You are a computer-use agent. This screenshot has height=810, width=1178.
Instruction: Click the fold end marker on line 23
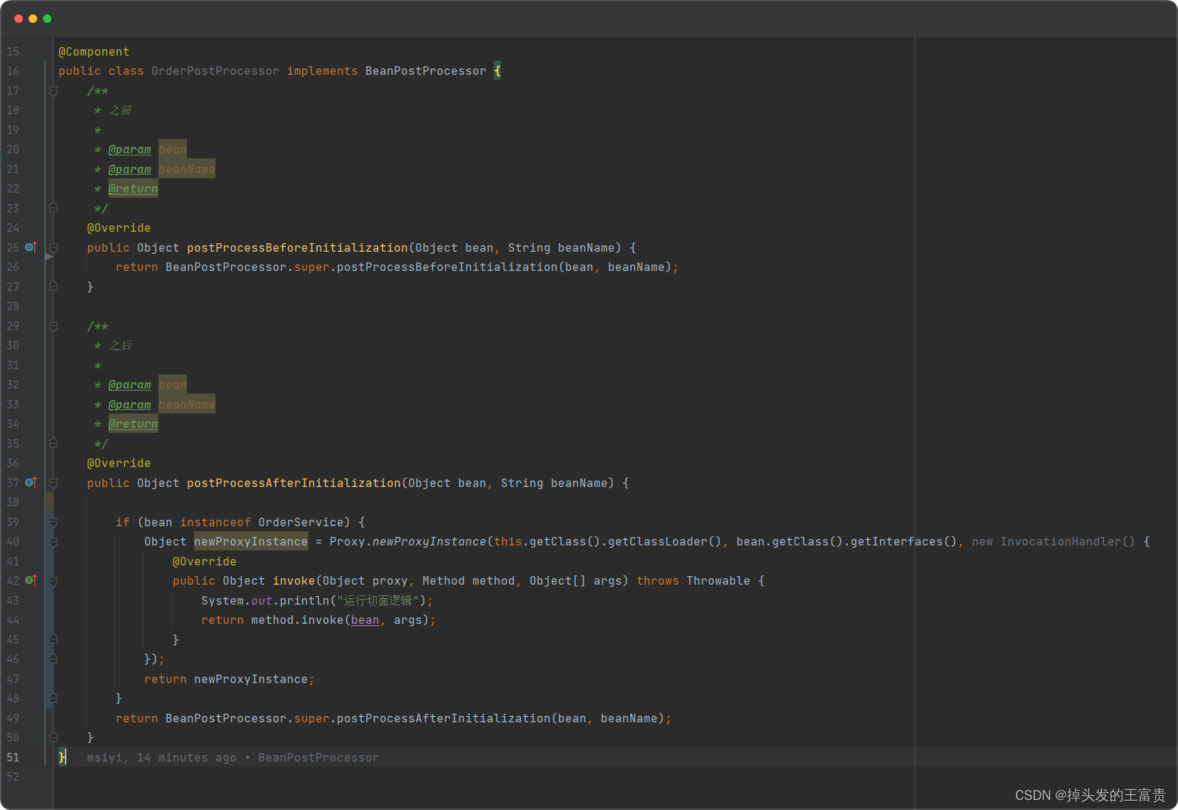(54, 207)
